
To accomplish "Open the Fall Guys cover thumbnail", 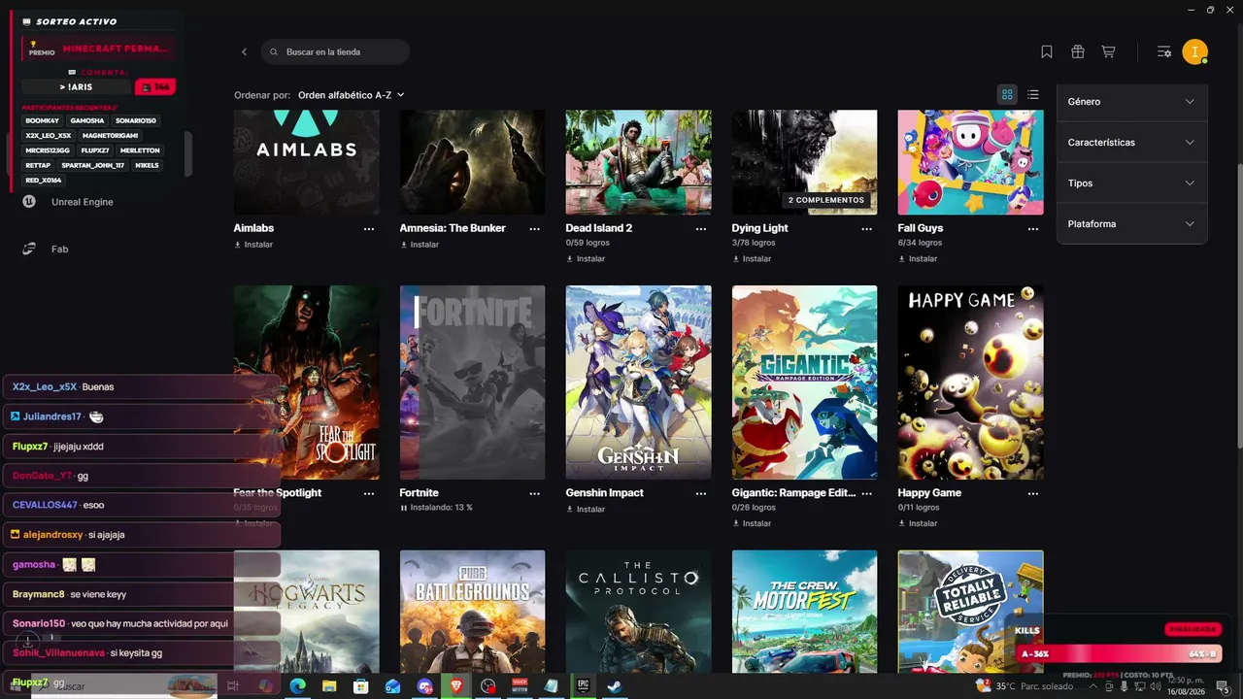I will click(971, 162).
